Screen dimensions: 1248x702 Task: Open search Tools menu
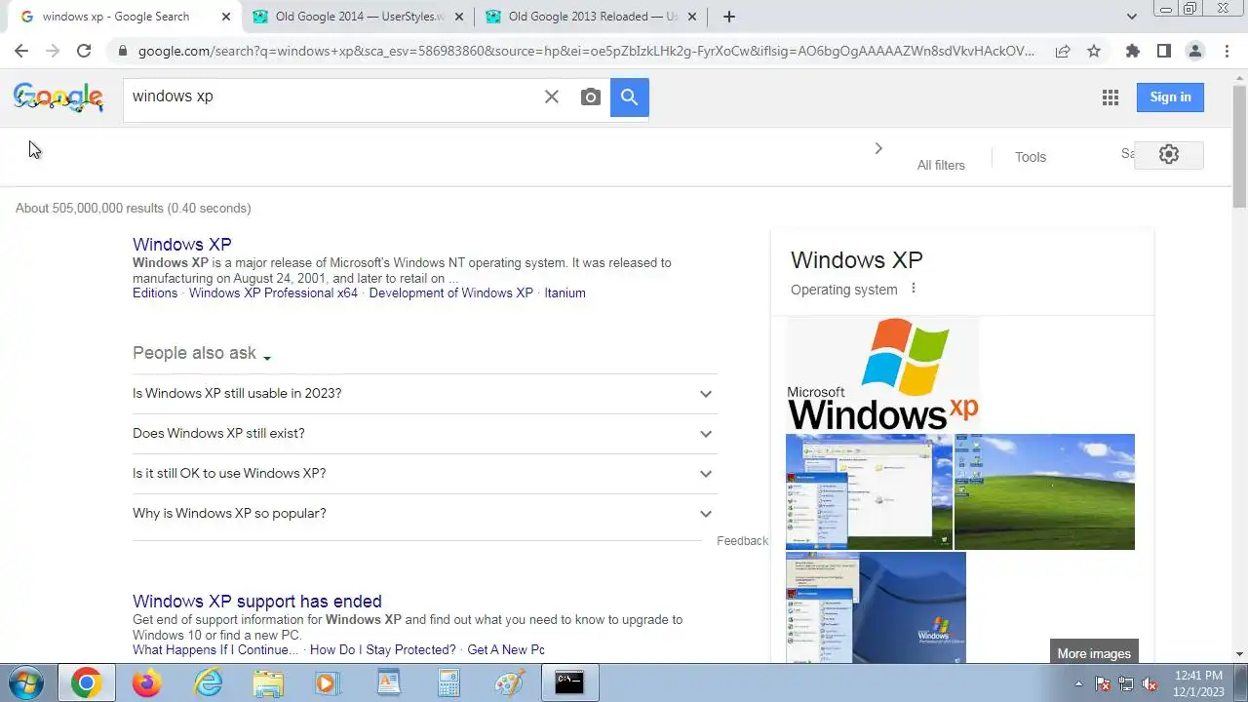pyautogui.click(x=1031, y=157)
